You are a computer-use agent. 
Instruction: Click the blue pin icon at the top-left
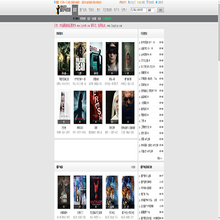coord(54,2)
